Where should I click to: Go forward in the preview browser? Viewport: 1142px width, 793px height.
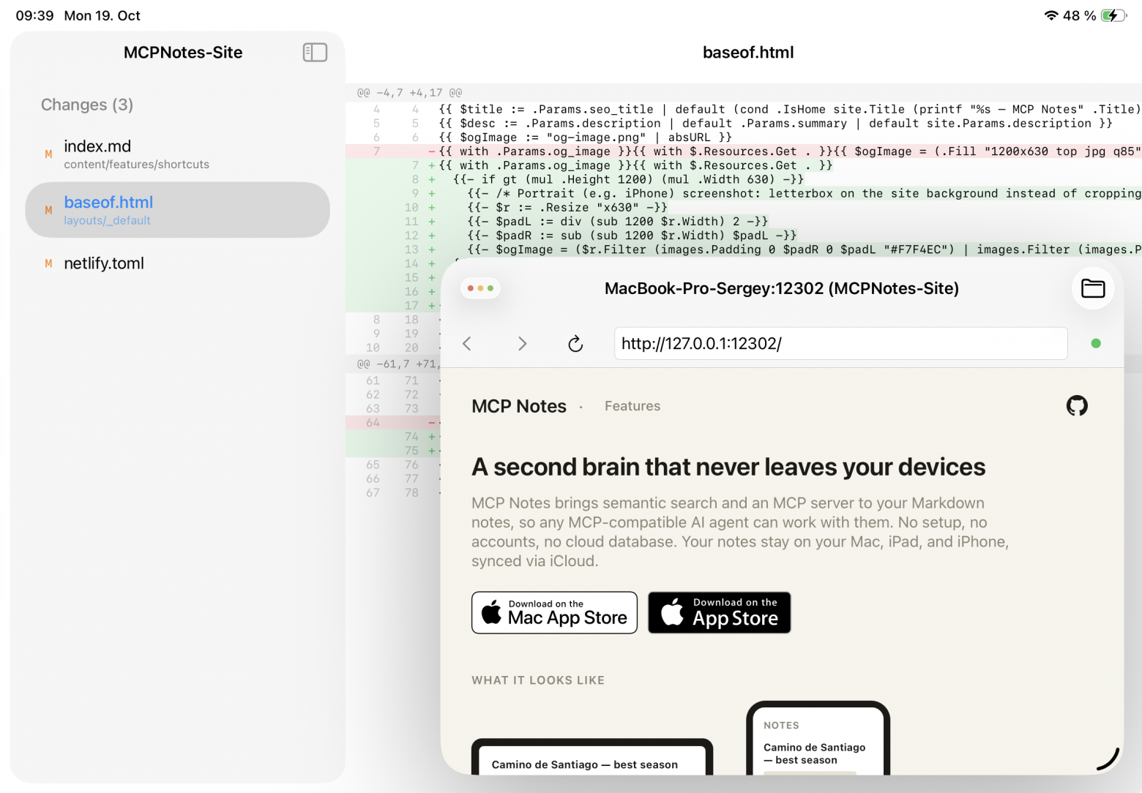pos(522,344)
